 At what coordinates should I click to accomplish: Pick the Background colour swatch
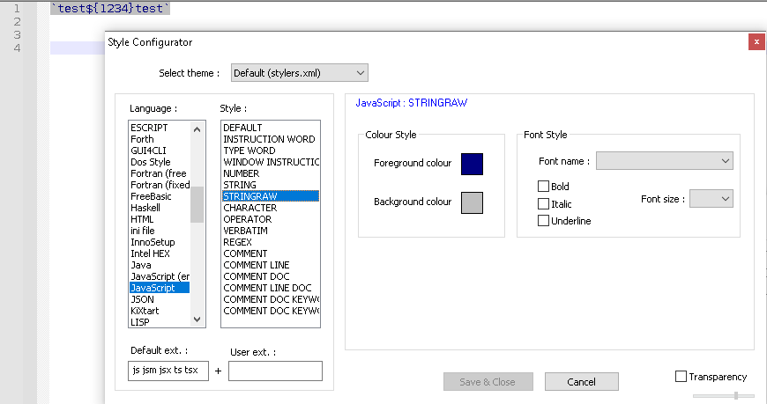pos(472,202)
